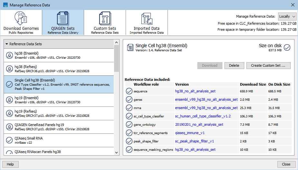Click the Delete button
298x170 pixels.
pos(234,65)
